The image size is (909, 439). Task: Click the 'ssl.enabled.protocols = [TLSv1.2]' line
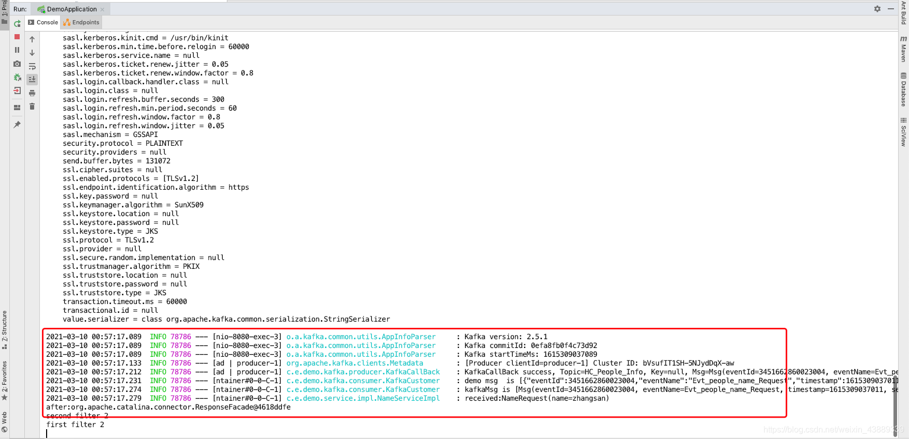[131, 178]
